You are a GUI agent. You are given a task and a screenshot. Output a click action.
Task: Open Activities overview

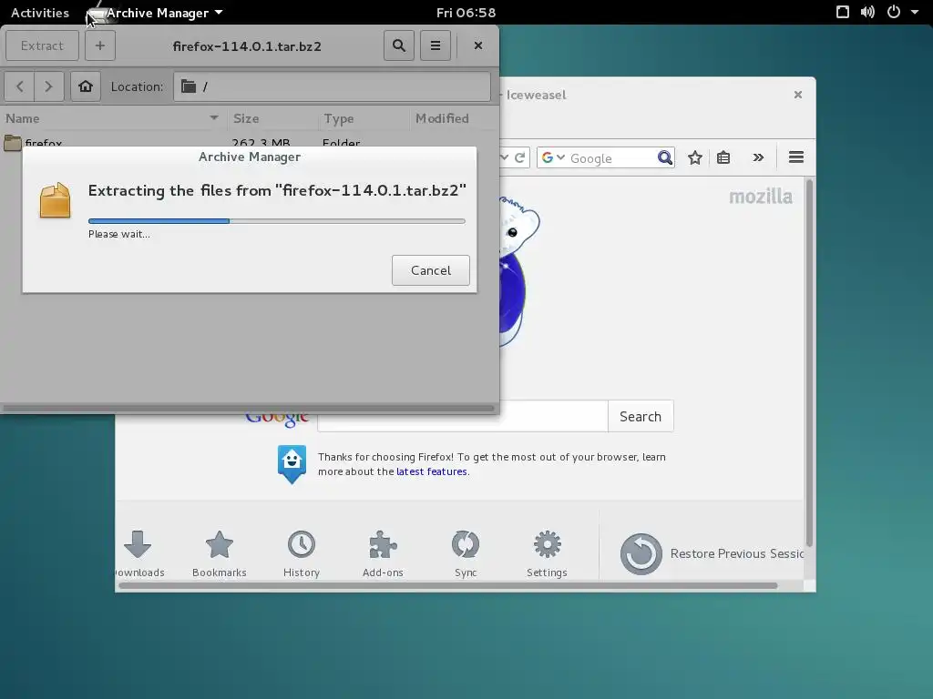click(40, 13)
